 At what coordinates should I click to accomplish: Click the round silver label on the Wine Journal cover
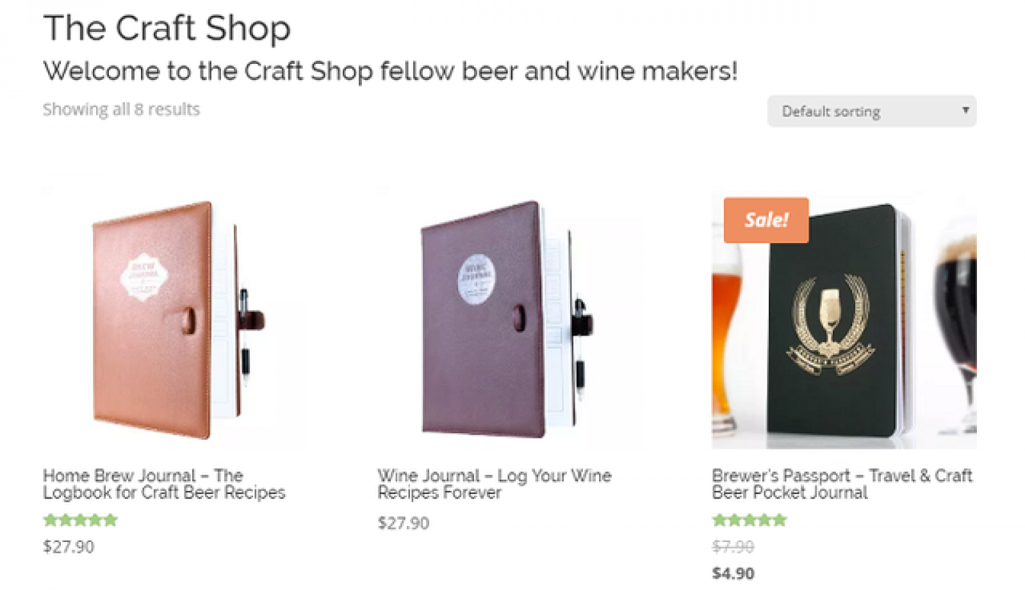pyautogui.click(x=477, y=279)
